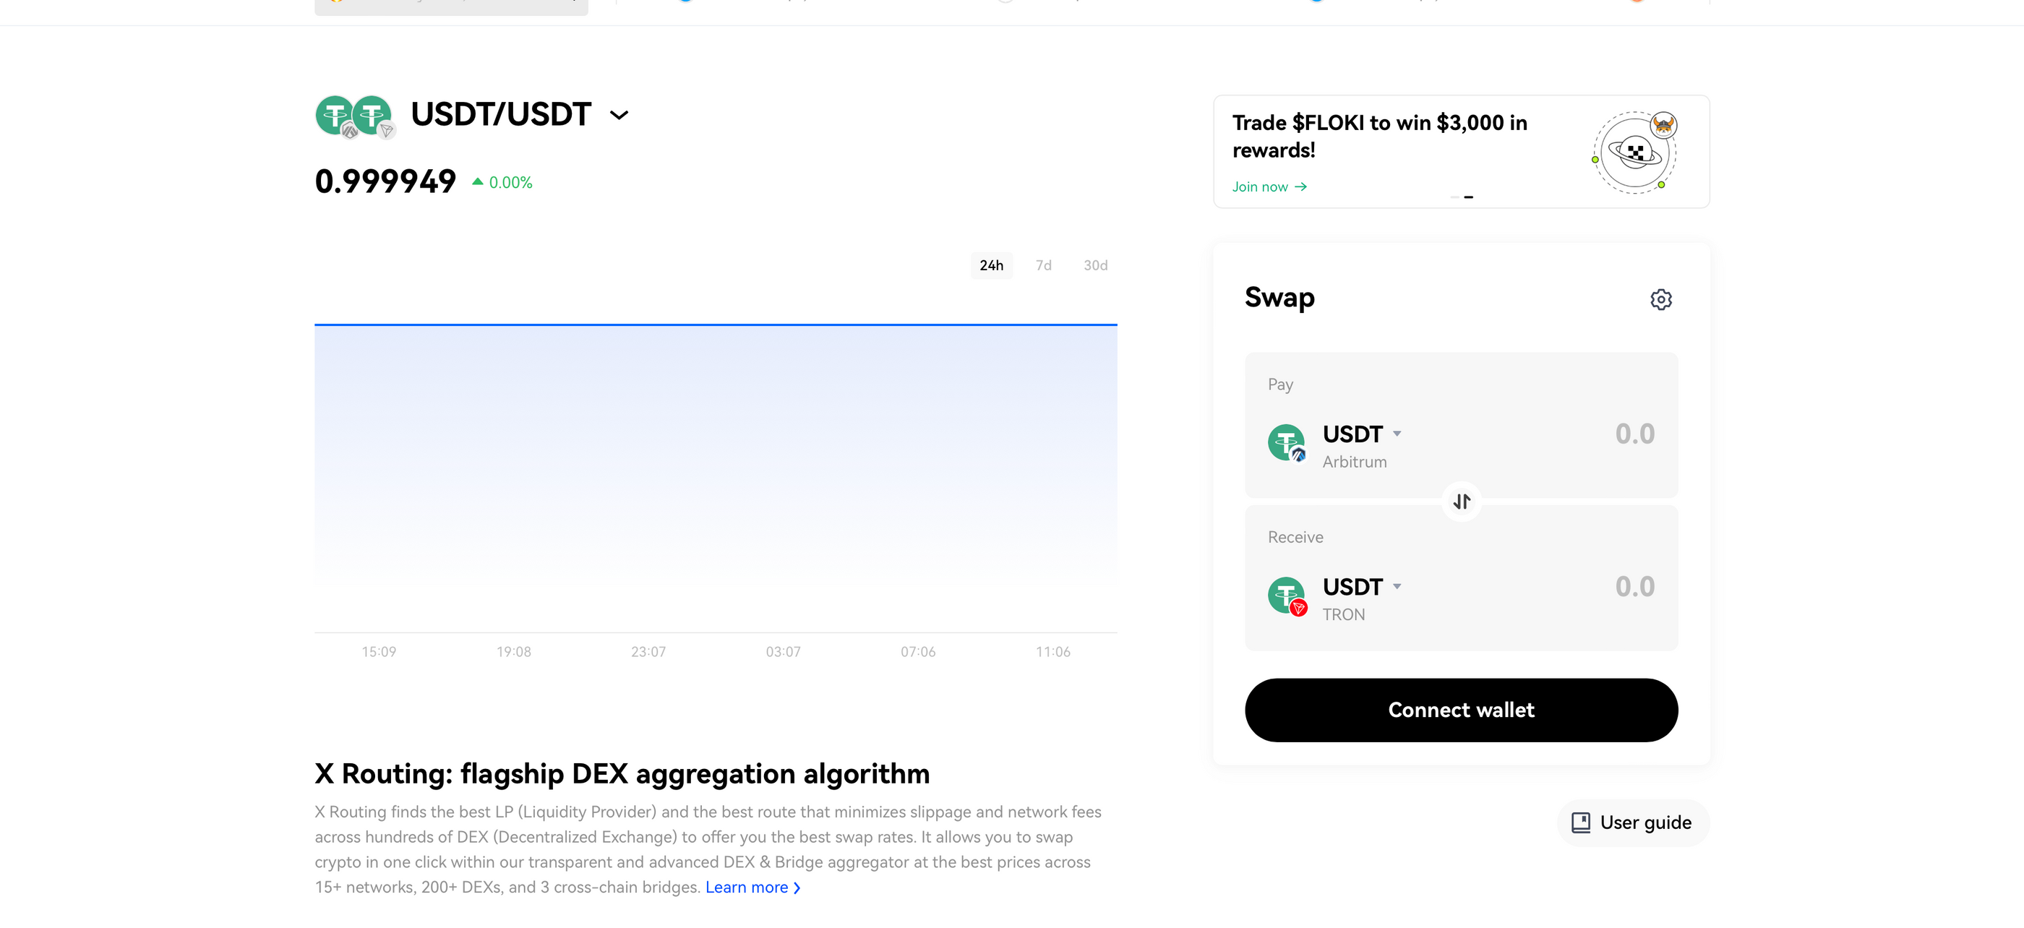Screen dimensions: 2024x928
Task: Click the Pay amount field showing 0.0
Action: pyautogui.click(x=1634, y=433)
